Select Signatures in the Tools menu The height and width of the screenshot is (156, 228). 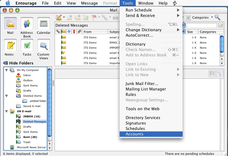point(151,123)
